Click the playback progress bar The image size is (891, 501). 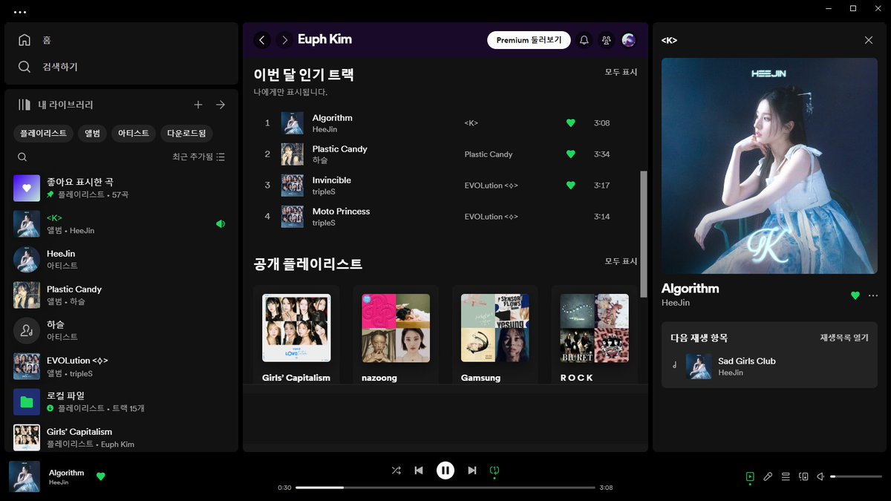tap(446, 488)
